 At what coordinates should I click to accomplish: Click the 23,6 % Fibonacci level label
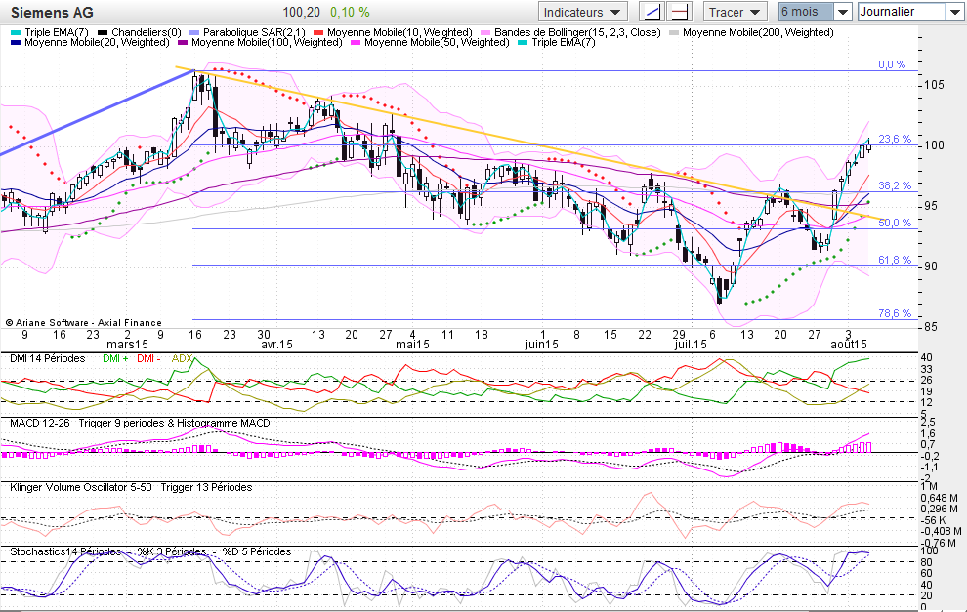tap(895, 139)
